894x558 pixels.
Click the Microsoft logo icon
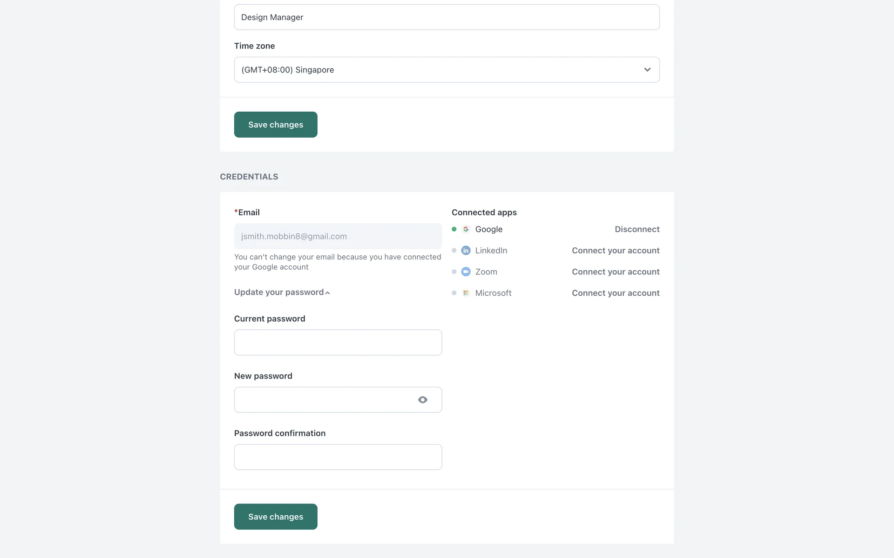coord(466,293)
